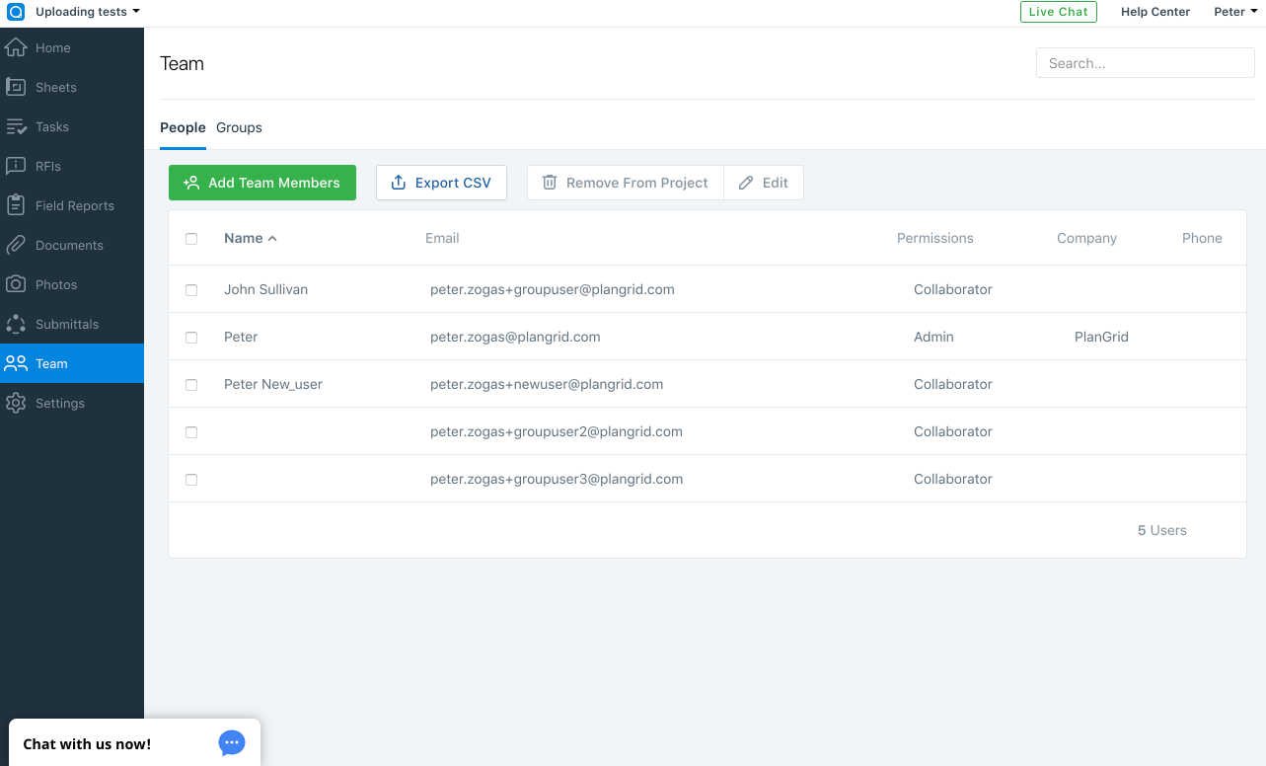
Task: Check the checkbox for peter.zogas@plangrid.com row
Action: pos(191,338)
